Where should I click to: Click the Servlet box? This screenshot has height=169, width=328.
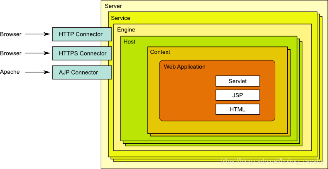237,81
